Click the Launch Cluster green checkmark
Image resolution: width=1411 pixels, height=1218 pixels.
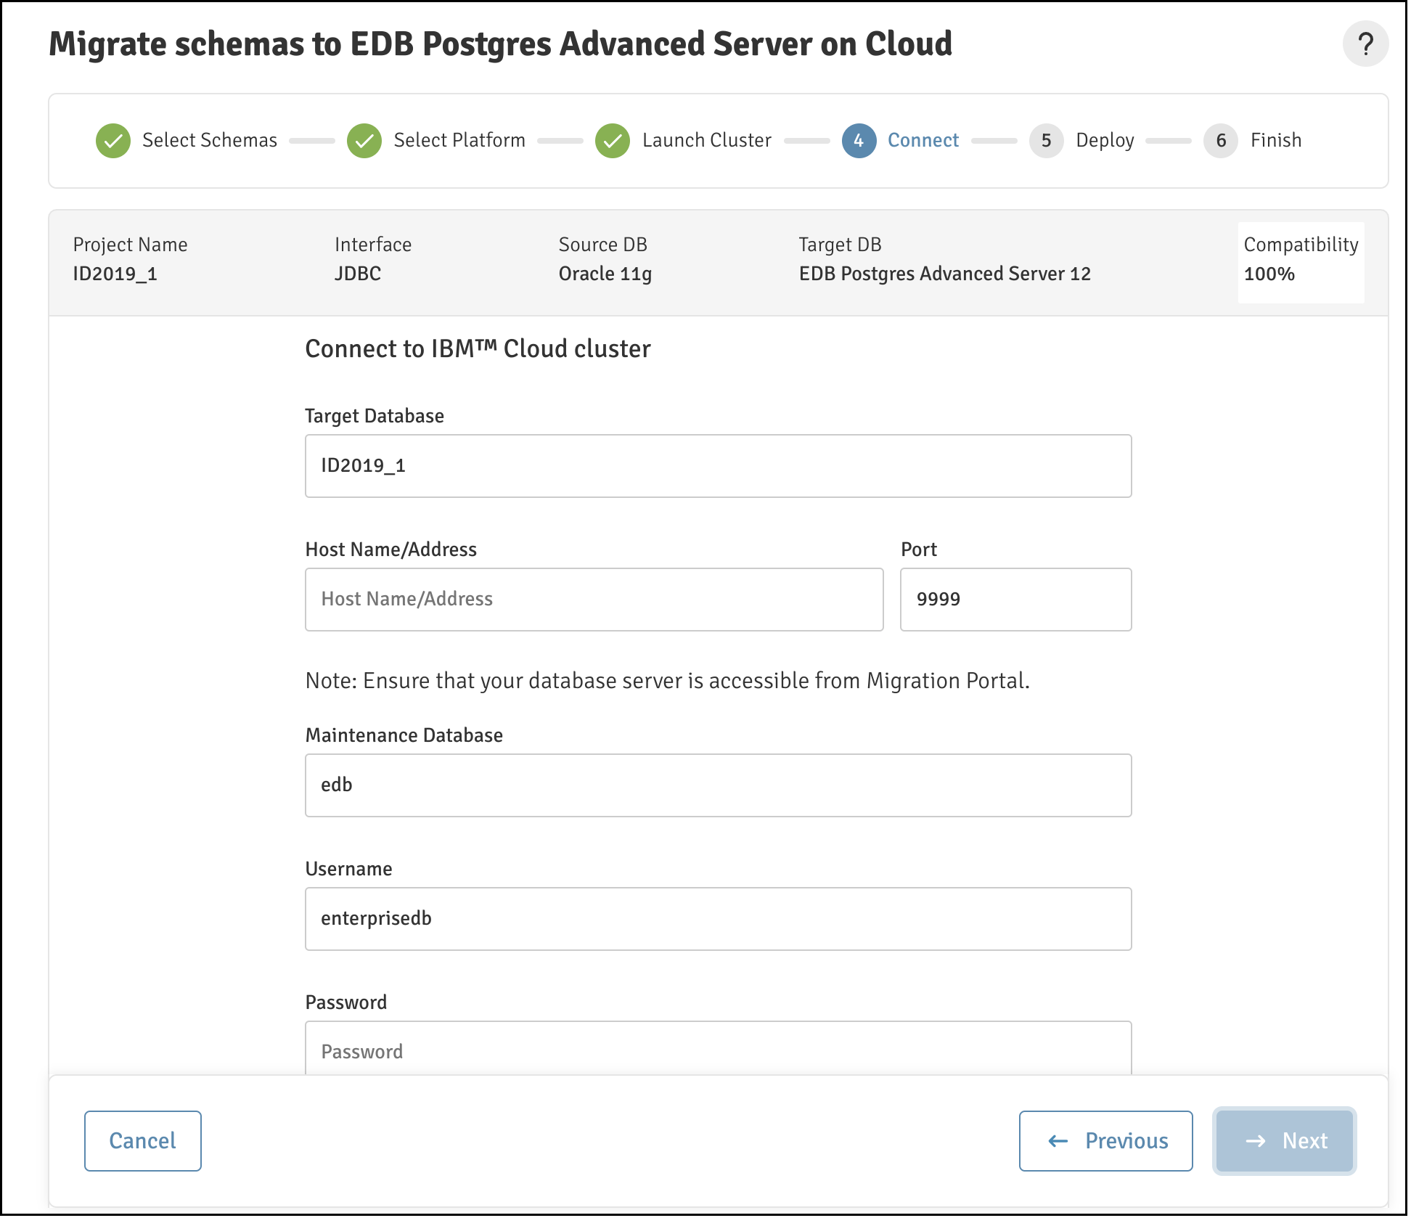tap(613, 141)
